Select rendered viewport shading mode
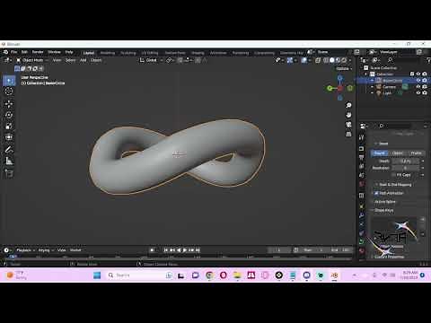This screenshot has width=431, height=323. pos(344,60)
